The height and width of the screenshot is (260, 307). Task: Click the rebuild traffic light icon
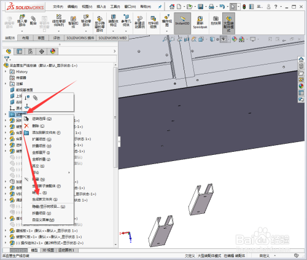coord(244,7)
